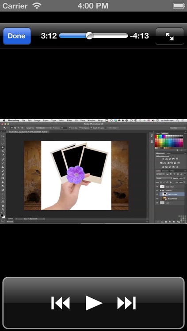Click the open document tab
This screenshot has width=187, height=331.
point(28,132)
